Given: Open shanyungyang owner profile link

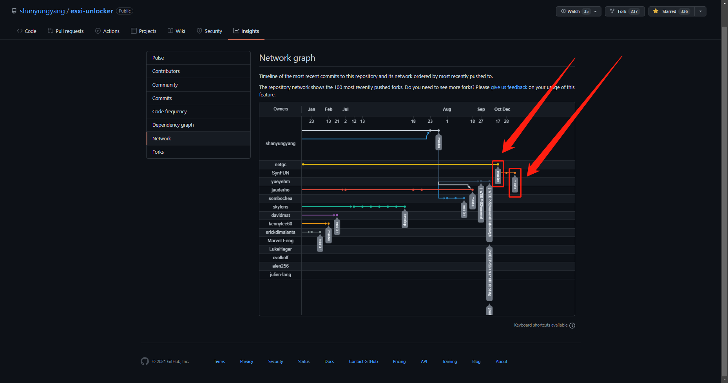Looking at the screenshot, I should pos(42,11).
